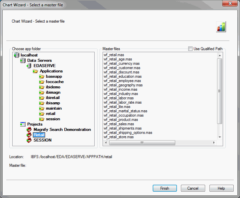240x198 pixels.
Task: Click the Applications folder icon
Action: [x=36, y=71]
